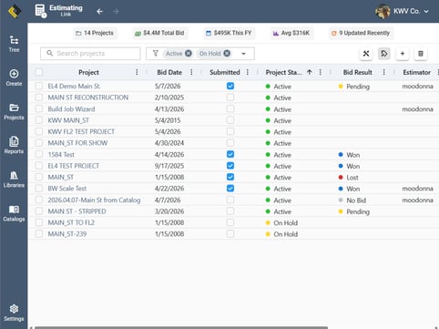The image size is (439, 329).
Task: Go forward with the right arrow
Action: point(116,12)
